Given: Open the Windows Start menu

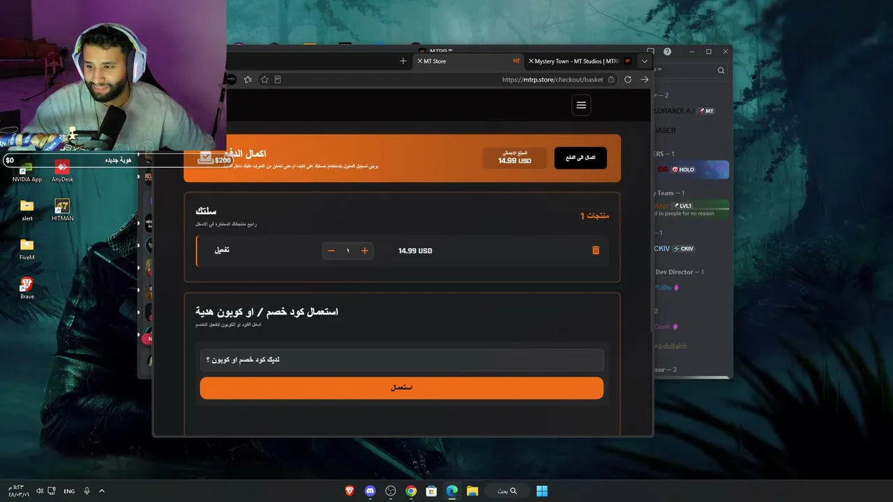Looking at the screenshot, I should click(542, 491).
